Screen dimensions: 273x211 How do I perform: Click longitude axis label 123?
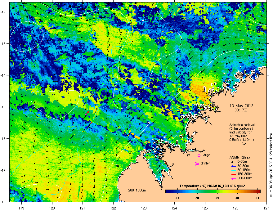[144, 208]
